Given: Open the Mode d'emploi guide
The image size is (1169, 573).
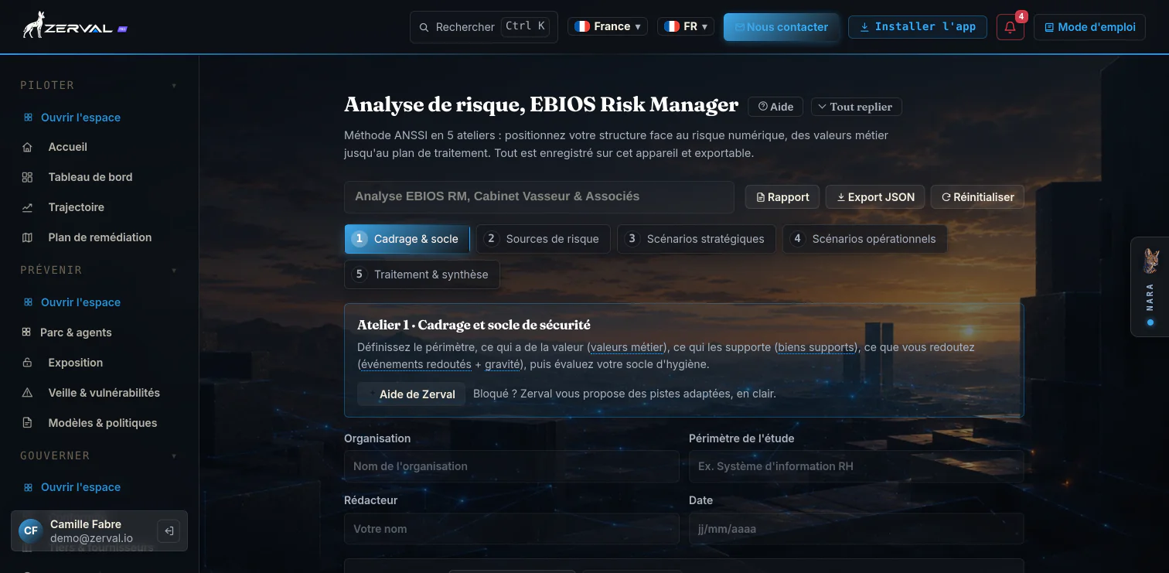Looking at the screenshot, I should pos(1089,27).
